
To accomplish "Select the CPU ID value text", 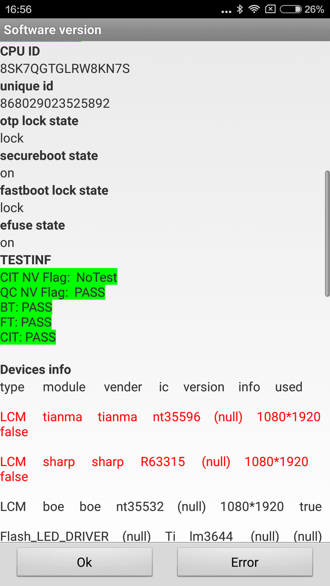I will (65, 69).
